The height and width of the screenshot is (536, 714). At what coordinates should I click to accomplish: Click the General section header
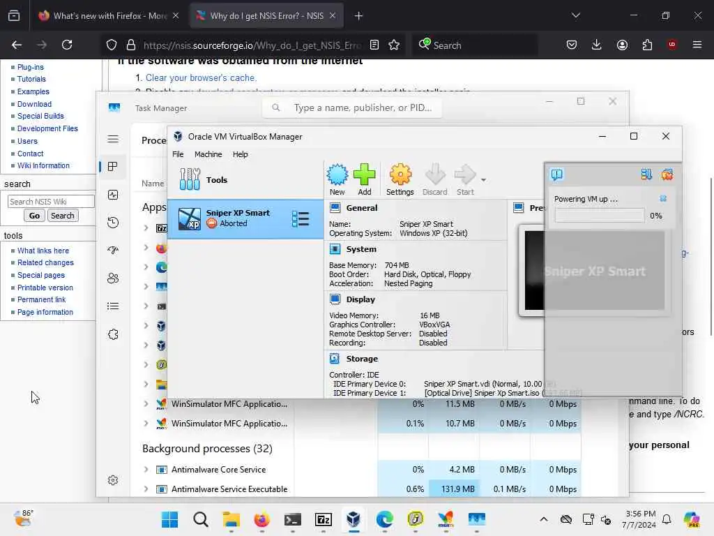point(362,208)
